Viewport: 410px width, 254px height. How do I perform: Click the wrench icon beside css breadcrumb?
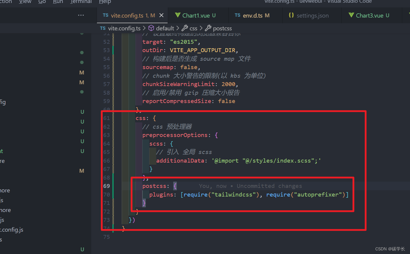(185, 28)
